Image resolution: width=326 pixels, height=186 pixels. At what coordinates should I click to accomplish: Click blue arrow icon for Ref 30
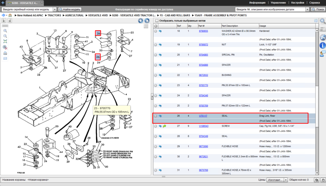pyautogui.click(x=160, y=157)
